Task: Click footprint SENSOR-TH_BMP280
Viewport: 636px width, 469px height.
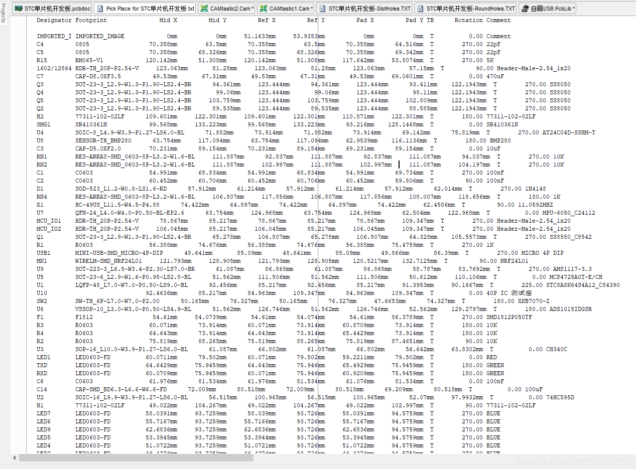Action: pyautogui.click(x=103, y=140)
